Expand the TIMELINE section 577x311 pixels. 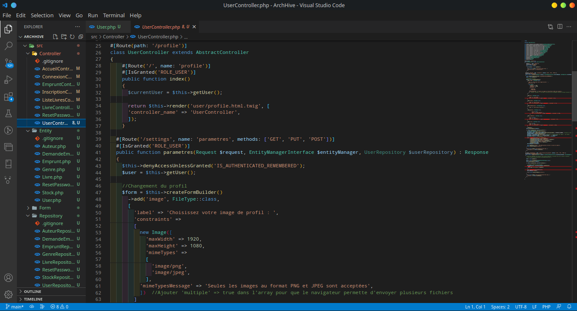33,299
